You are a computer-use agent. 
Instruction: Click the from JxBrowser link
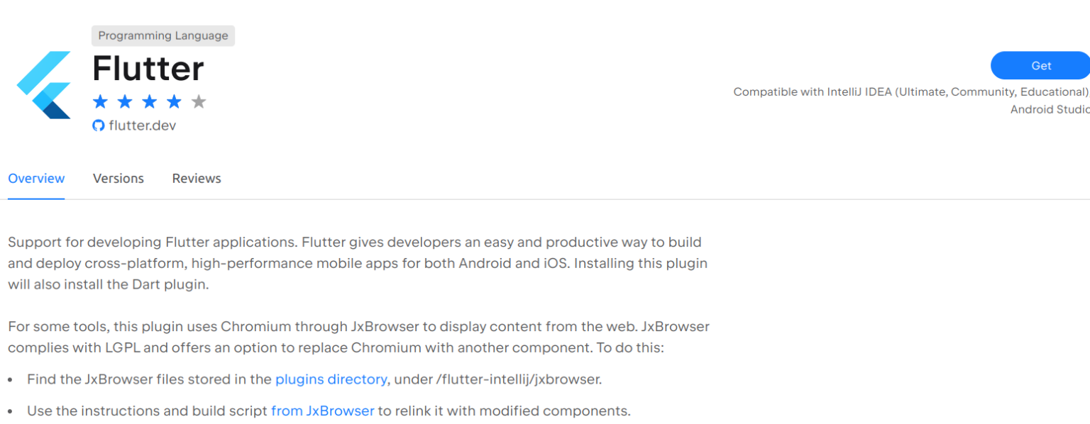point(323,411)
